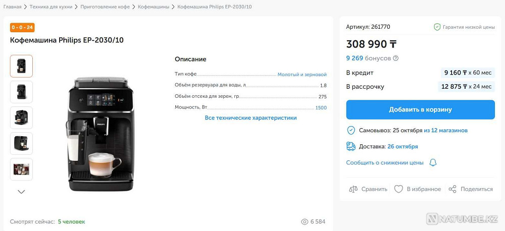Expand more thumbnails with the down chevron

(x=21, y=192)
